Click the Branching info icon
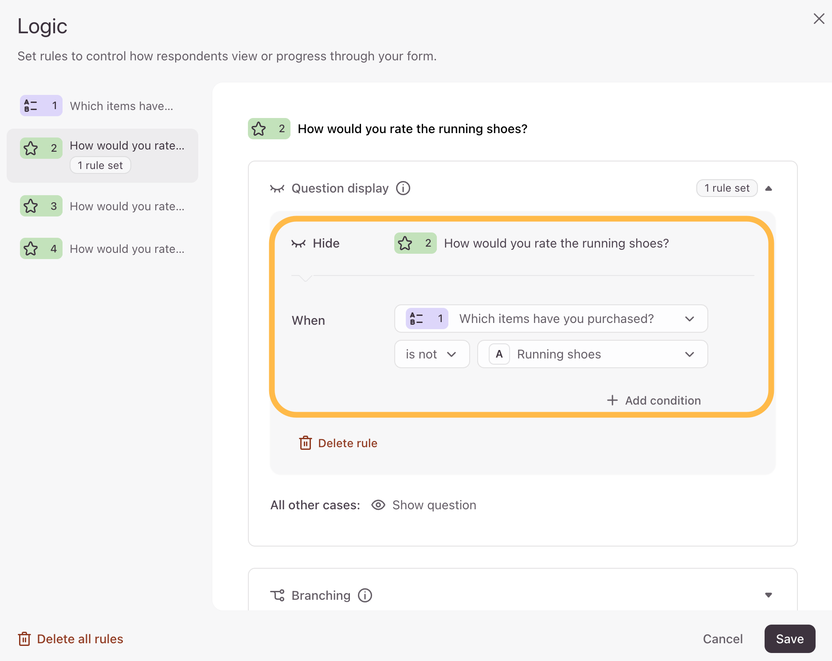832x661 pixels. tap(365, 595)
